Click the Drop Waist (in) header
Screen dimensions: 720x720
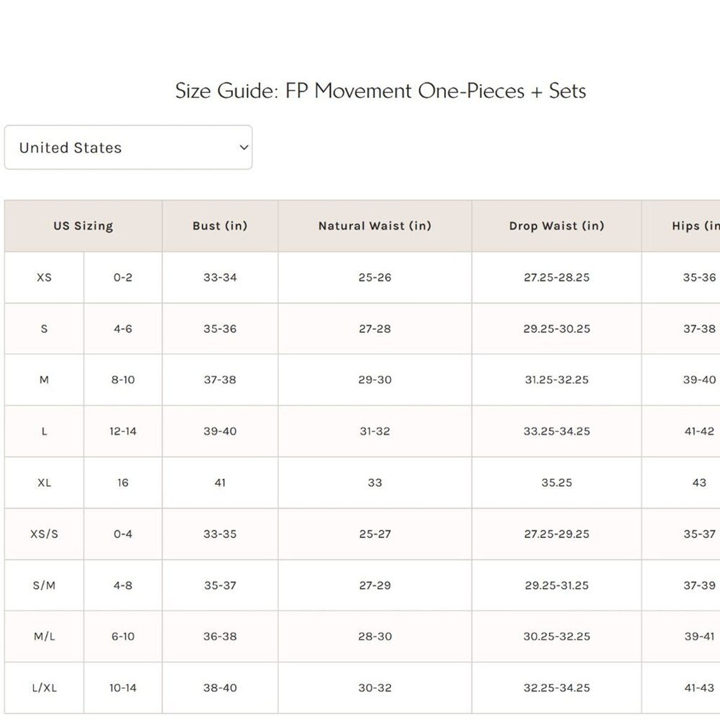(x=557, y=226)
